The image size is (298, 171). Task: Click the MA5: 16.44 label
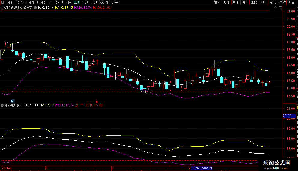click(46, 8)
